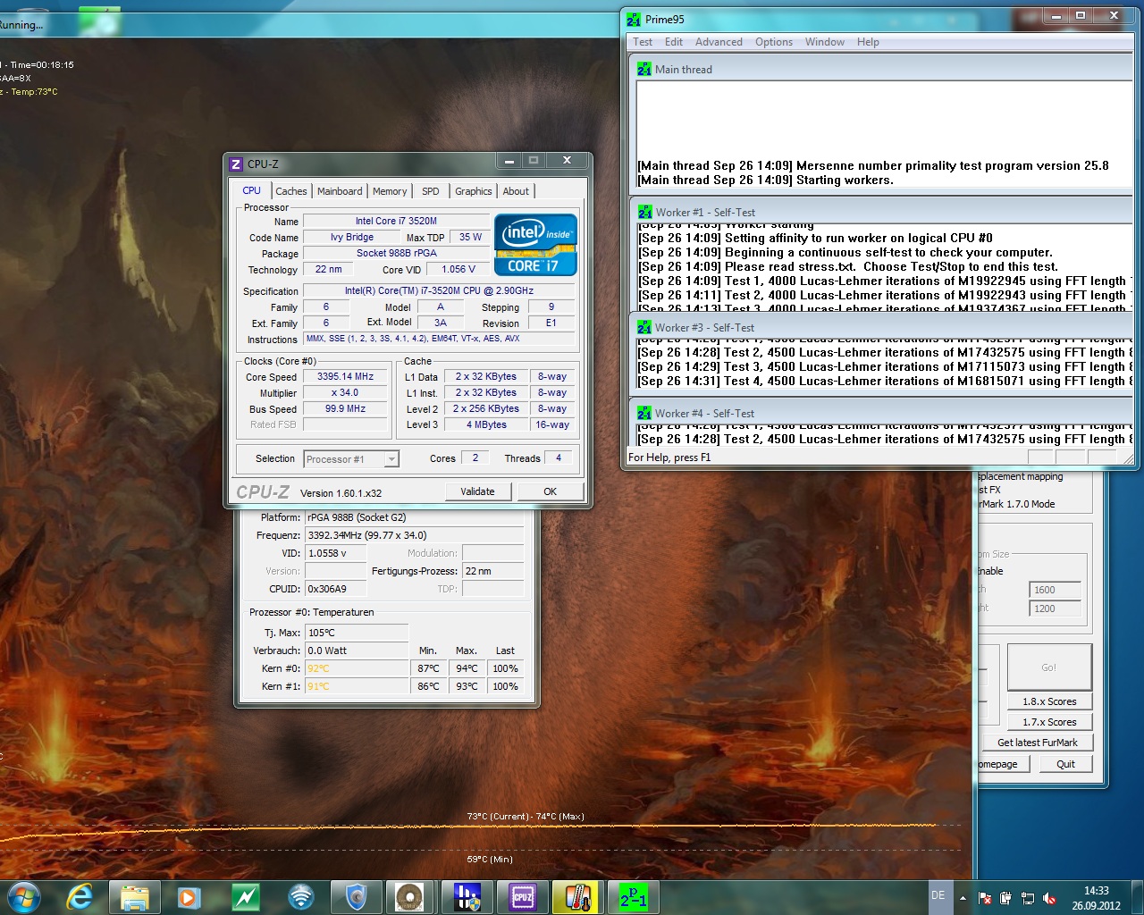The width and height of the screenshot is (1144, 915).
Task: Open the Window menu in Prime95
Action: click(x=825, y=42)
